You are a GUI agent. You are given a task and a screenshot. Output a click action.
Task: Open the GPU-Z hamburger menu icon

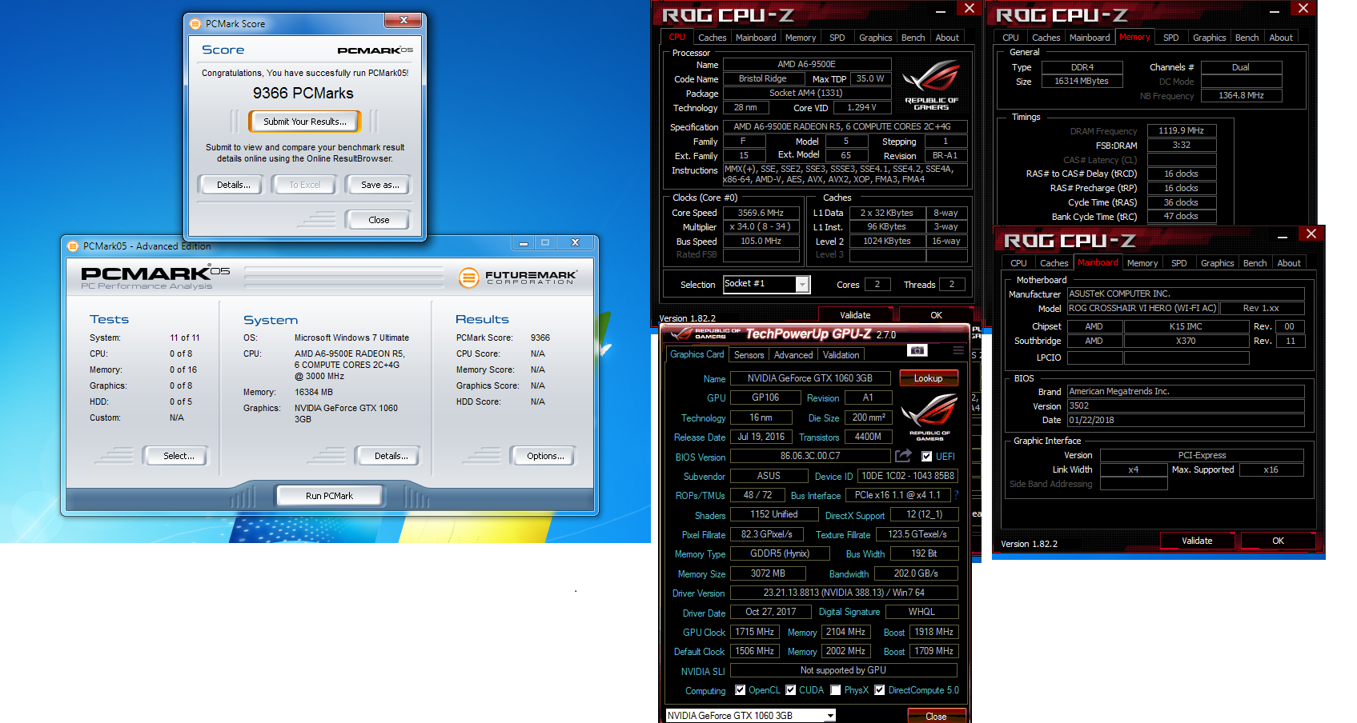point(958,350)
